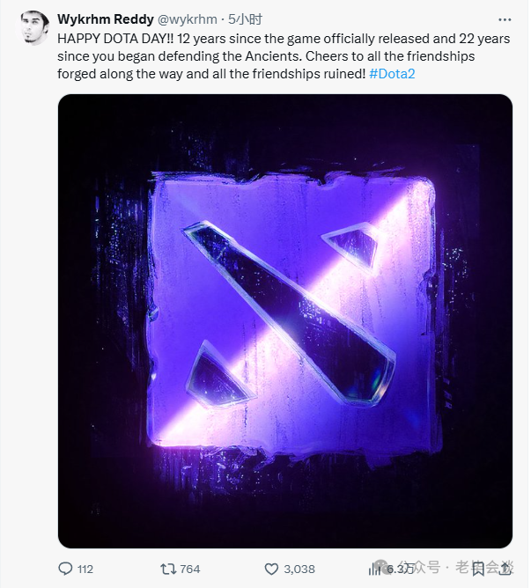The width and height of the screenshot is (531, 588).
Task: Click the 764 retweets count
Action: coord(190,570)
